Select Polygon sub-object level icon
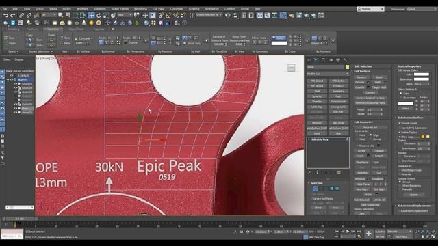The width and height of the screenshot is (438, 246). (x=331, y=189)
